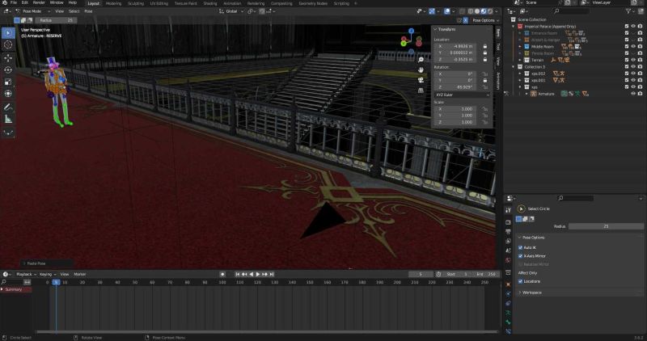Screen dimensions: 647x341
Task: Expand the xps.002 collection in outliner
Action: tap(520, 74)
